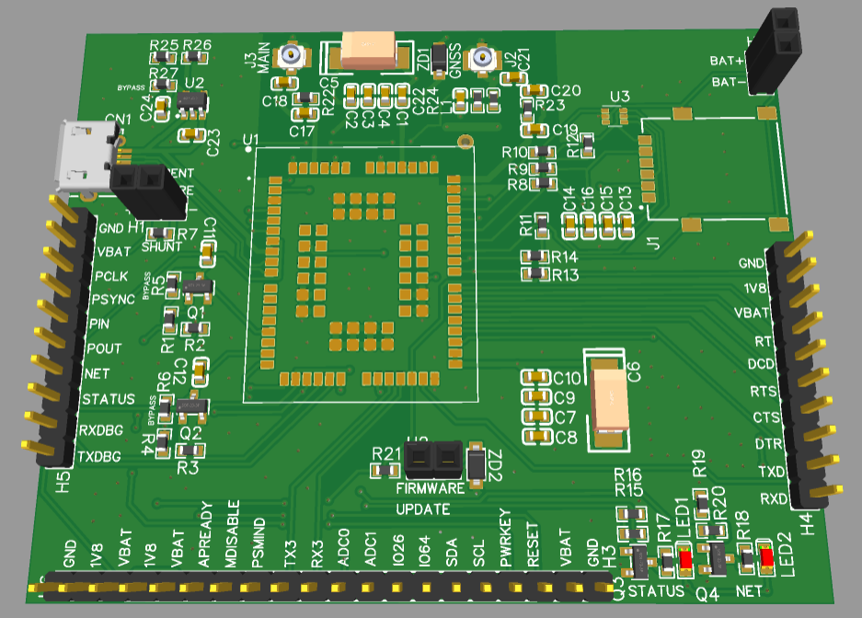Screen dimensions: 862x618
Task: Click the U1 module designator
Action: (x=250, y=140)
